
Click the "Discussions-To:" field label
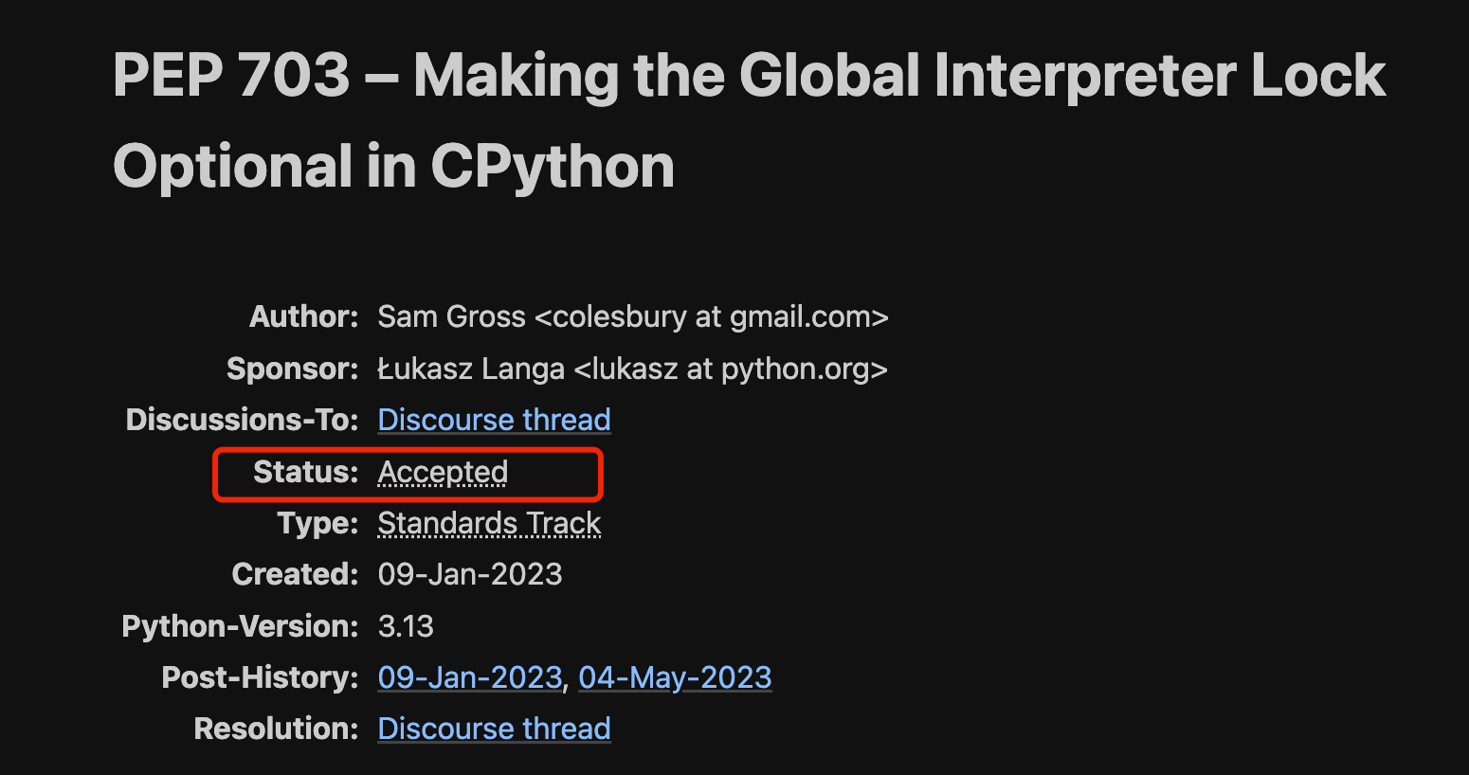tap(242, 420)
